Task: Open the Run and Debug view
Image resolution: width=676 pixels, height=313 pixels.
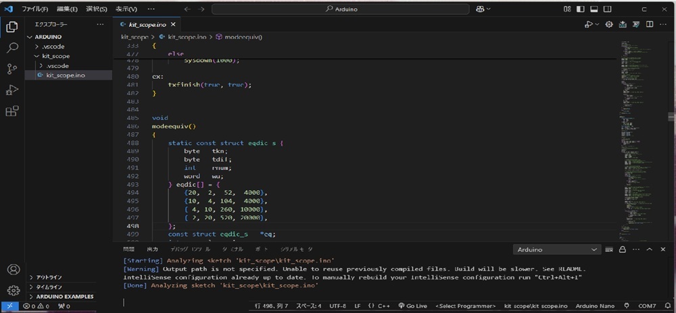Action: (x=12, y=90)
